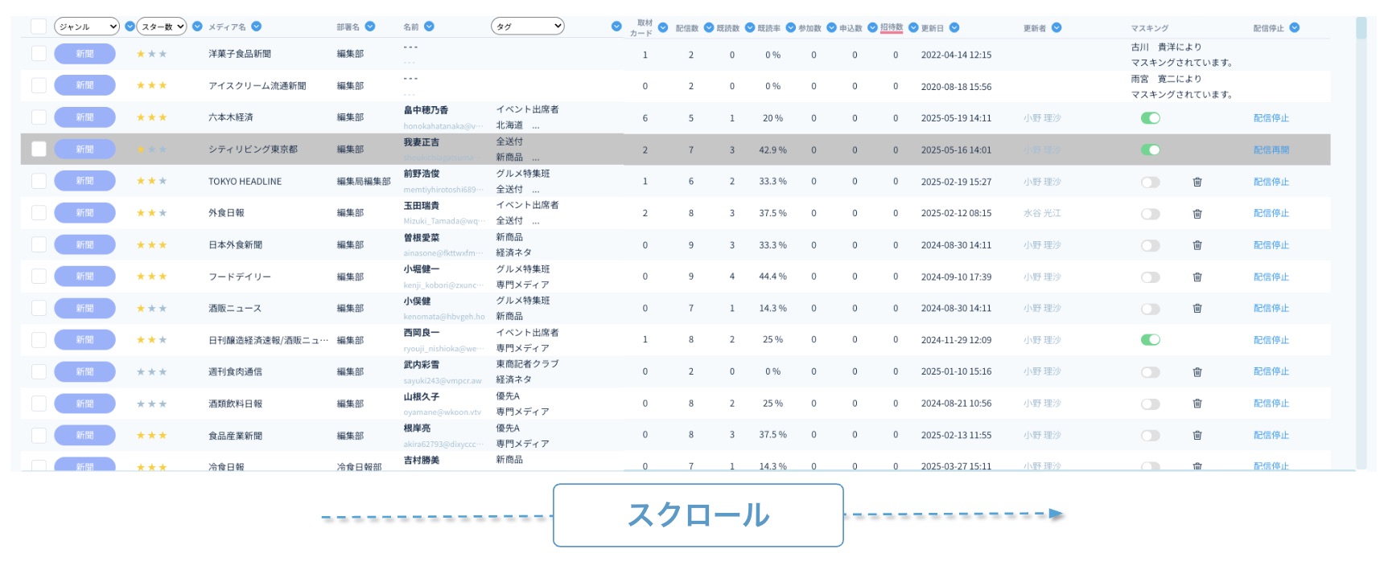Check the checkbox for 洋菓子食品新聞 row
Image resolution: width=1384 pixels, height=582 pixels.
coord(39,54)
